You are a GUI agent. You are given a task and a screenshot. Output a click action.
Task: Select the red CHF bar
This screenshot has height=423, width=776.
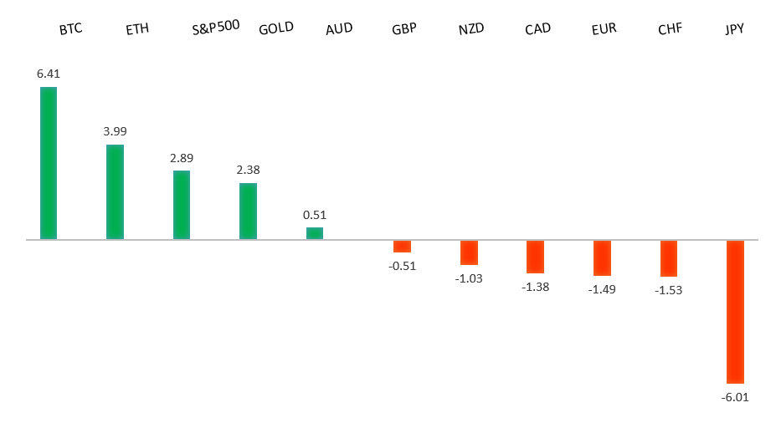tap(669, 258)
